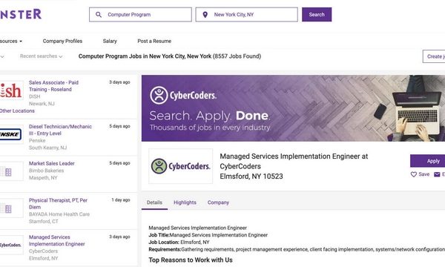Click the purple Apply button
The width and height of the screenshot is (445, 267).
[x=428, y=161]
